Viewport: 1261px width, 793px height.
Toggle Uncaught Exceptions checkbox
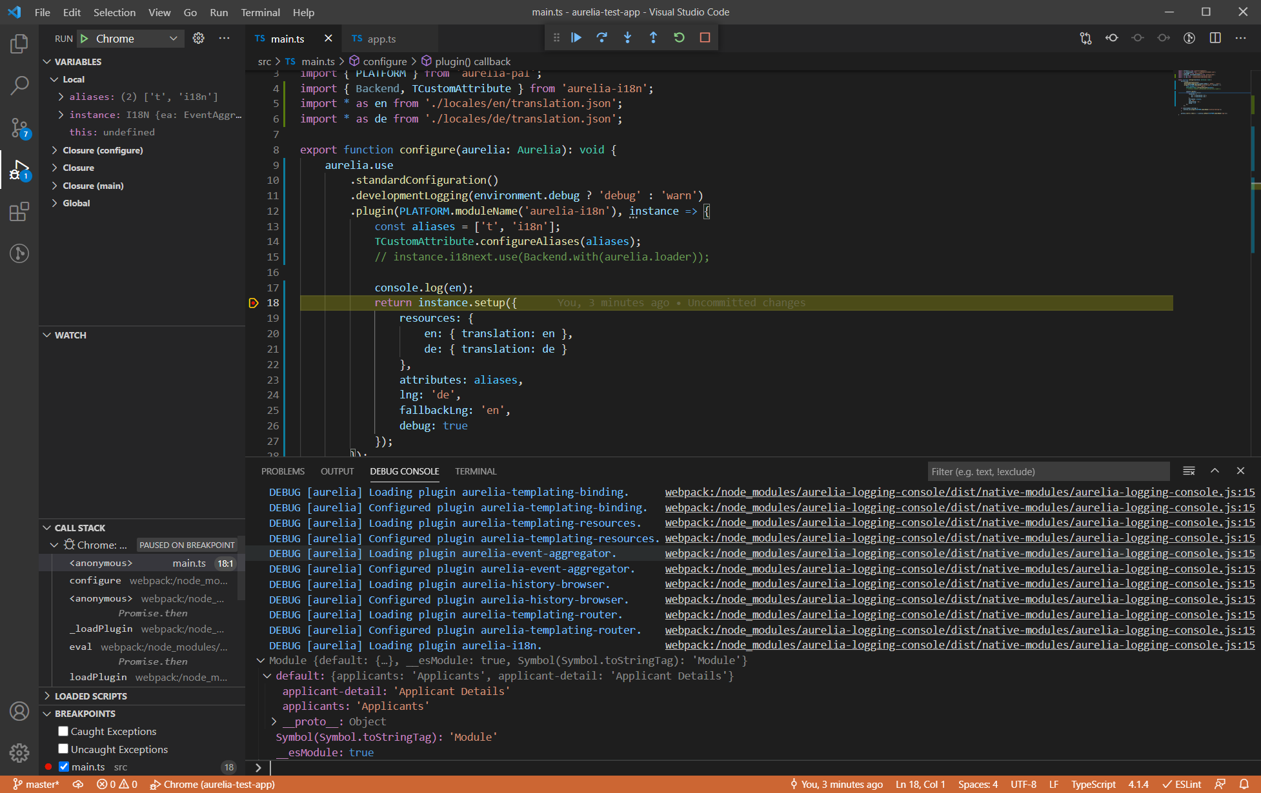(63, 749)
